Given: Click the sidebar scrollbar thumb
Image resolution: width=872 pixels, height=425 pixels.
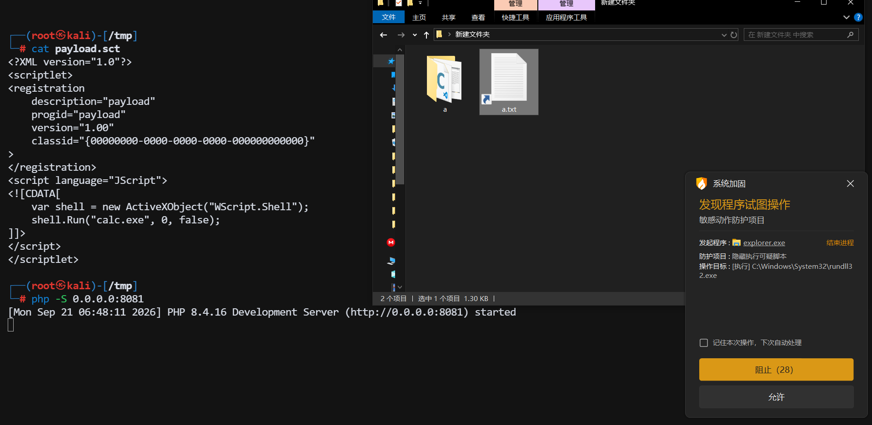Looking at the screenshot, I should (400, 120).
